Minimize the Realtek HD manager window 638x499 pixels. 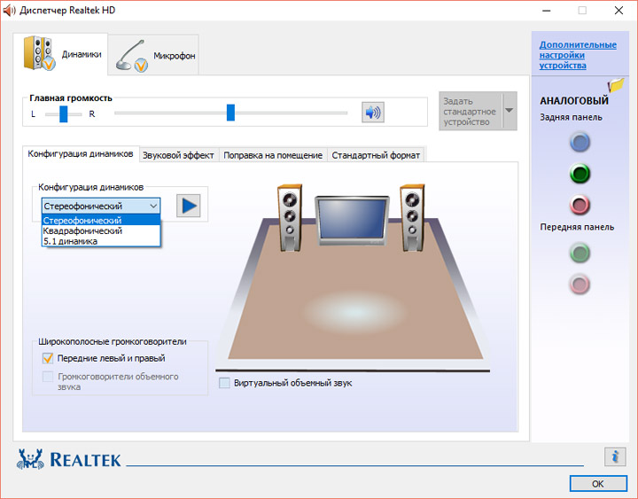tap(546, 10)
